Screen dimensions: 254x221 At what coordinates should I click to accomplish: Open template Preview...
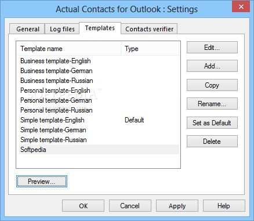pyautogui.click(x=42, y=182)
